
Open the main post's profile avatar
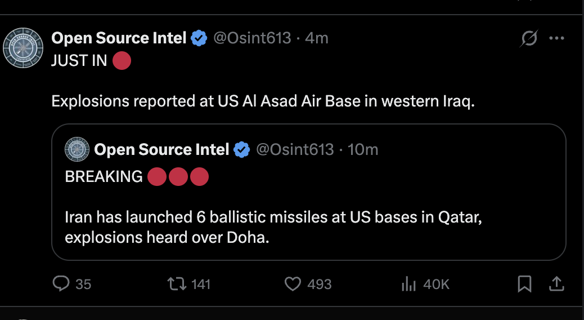(x=23, y=48)
